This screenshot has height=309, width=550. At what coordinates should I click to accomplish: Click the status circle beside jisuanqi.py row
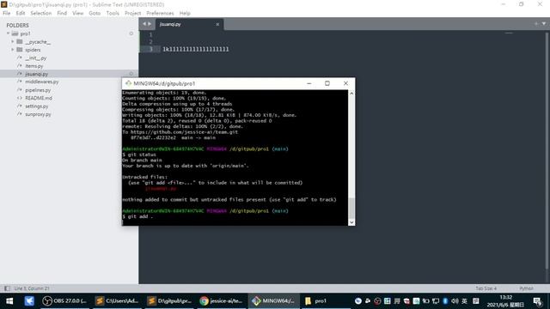pyautogui.click(x=131, y=74)
